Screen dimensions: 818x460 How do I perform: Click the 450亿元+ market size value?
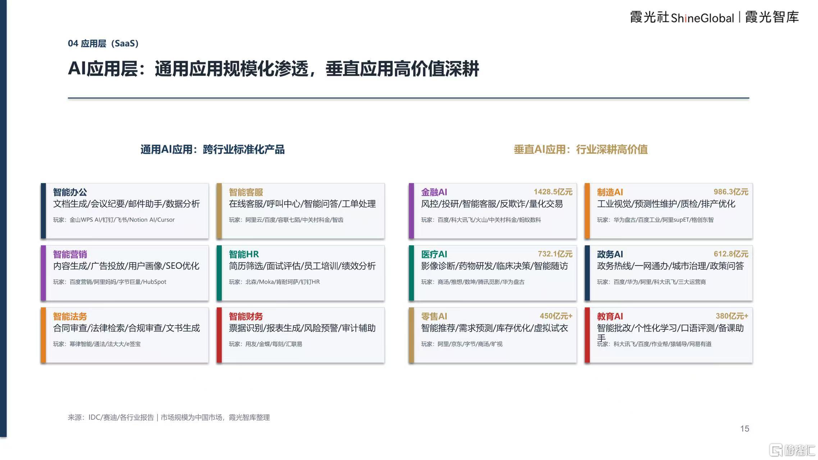[556, 316]
